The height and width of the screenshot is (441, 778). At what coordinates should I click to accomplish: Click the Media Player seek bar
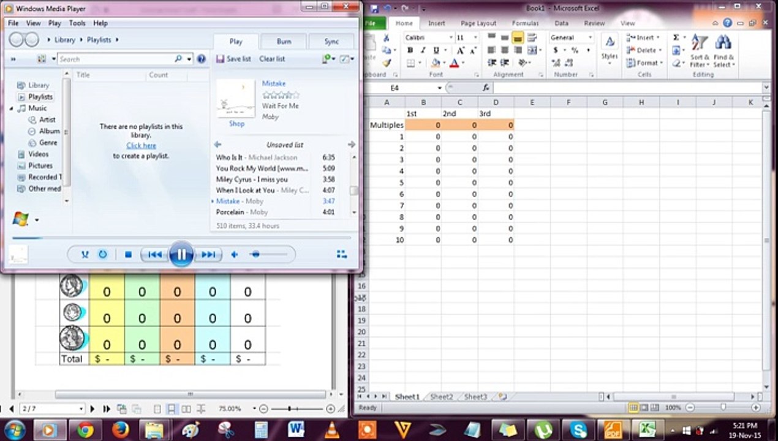click(181, 238)
